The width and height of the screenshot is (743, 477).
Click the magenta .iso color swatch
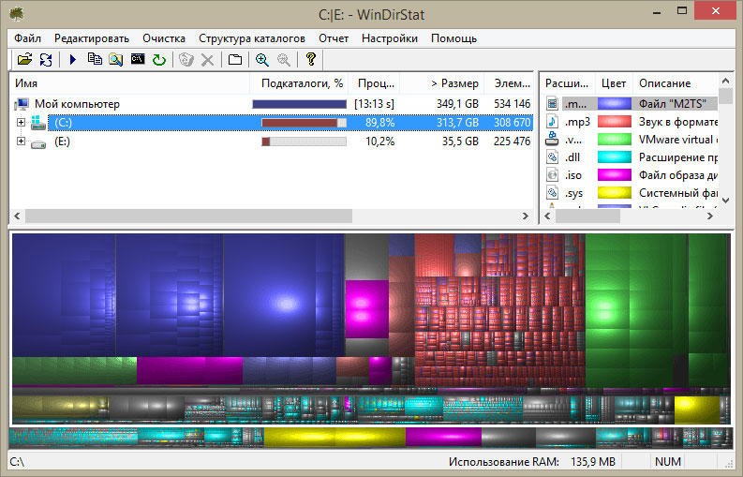coord(614,175)
